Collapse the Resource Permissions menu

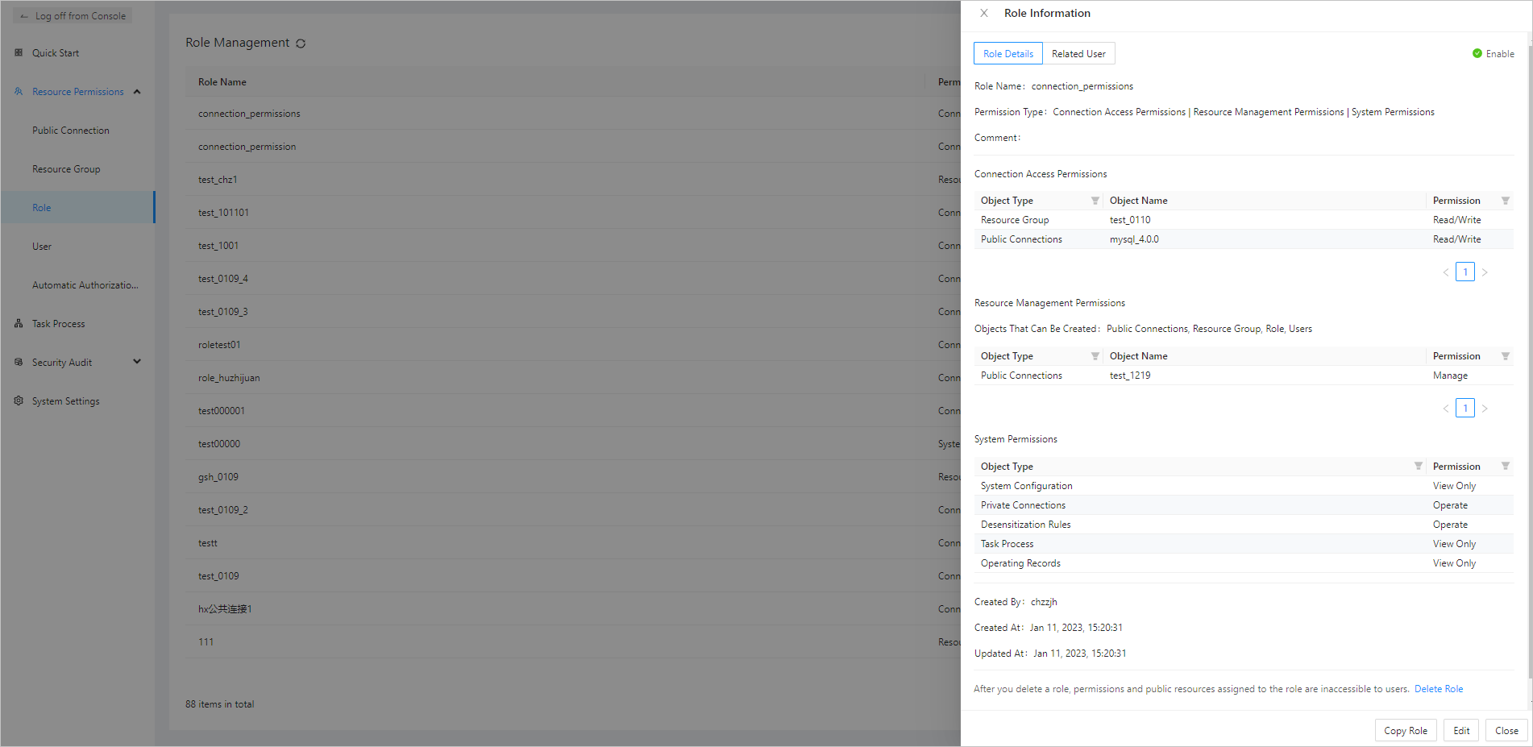(x=137, y=92)
